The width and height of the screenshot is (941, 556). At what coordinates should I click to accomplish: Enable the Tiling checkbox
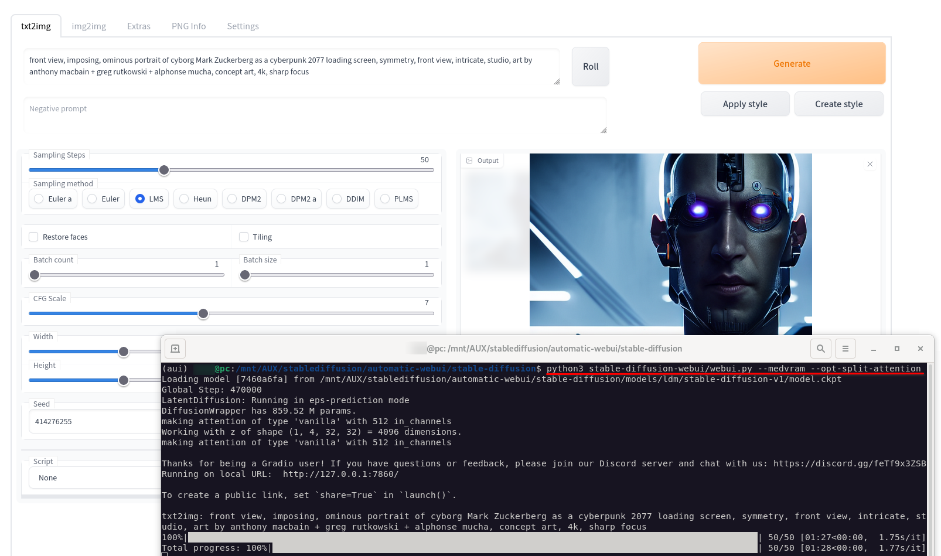244,237
